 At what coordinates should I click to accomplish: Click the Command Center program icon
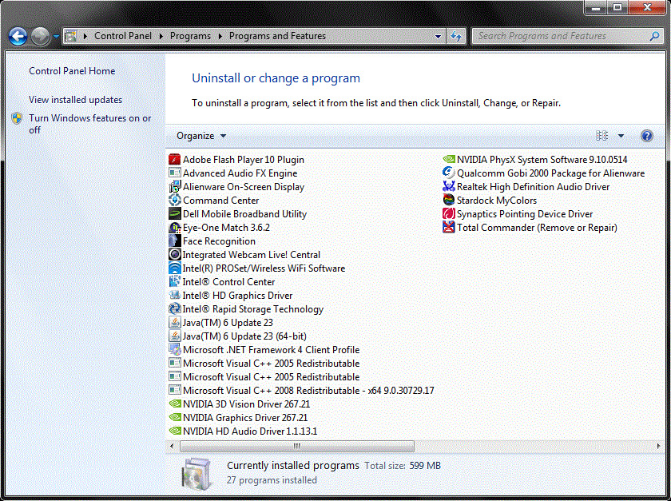[x=175, y=200]
